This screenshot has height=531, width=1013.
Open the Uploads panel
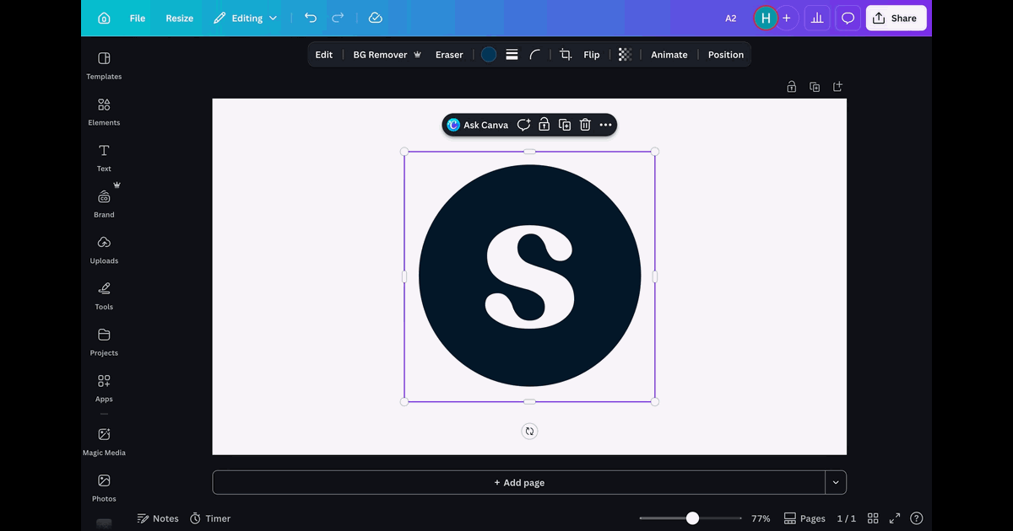click(x=104, y=250)
